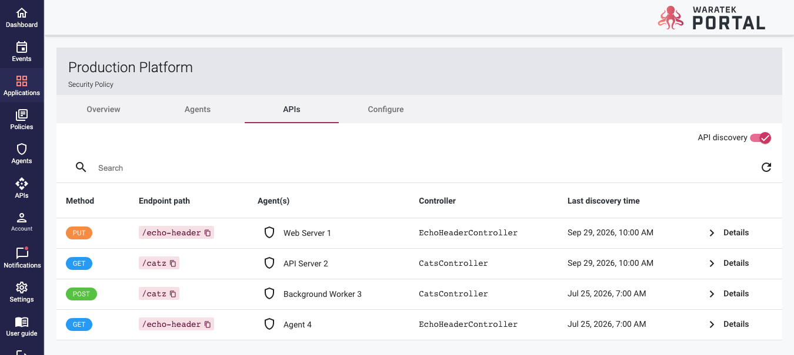Click the logout icon at sidebar bottom

(x=22, y=352)
